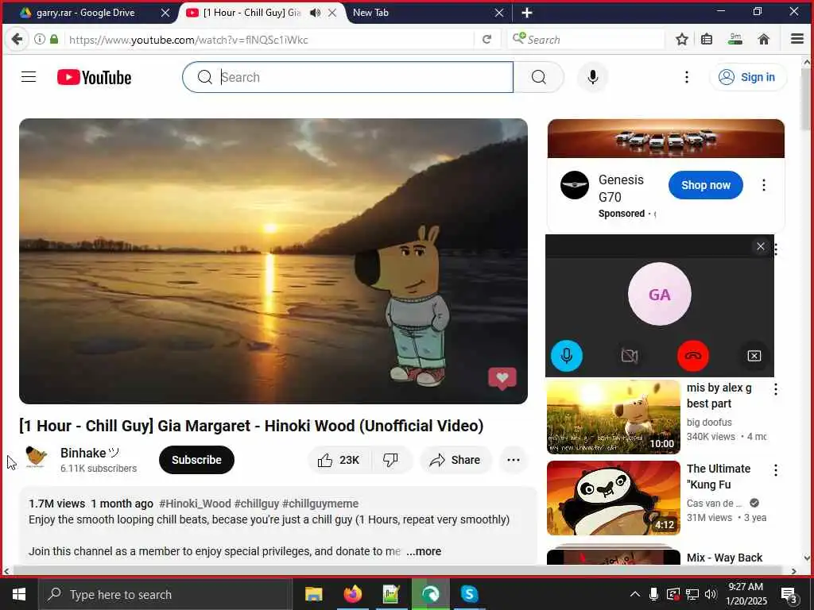Mute microphone in call overlay

click(566, 356)
